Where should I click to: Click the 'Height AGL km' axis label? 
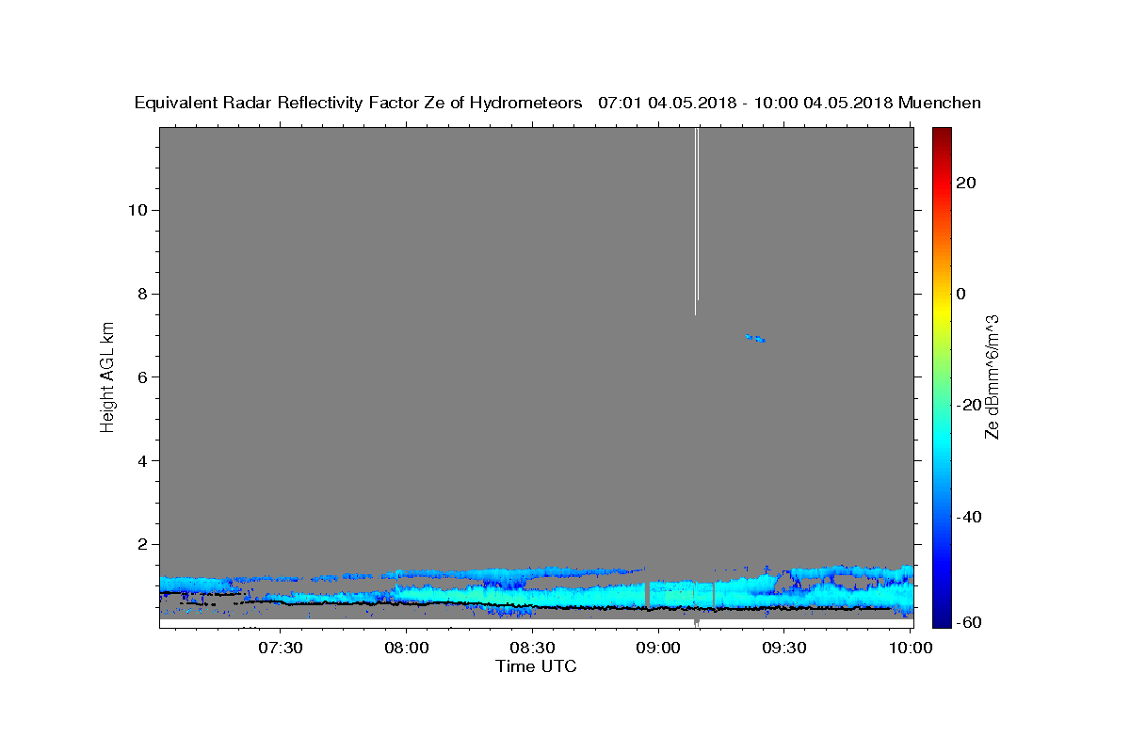108,376
